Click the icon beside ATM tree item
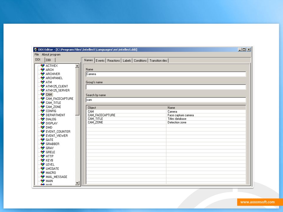This screenshot has width=283, height=212. point(42,82)
